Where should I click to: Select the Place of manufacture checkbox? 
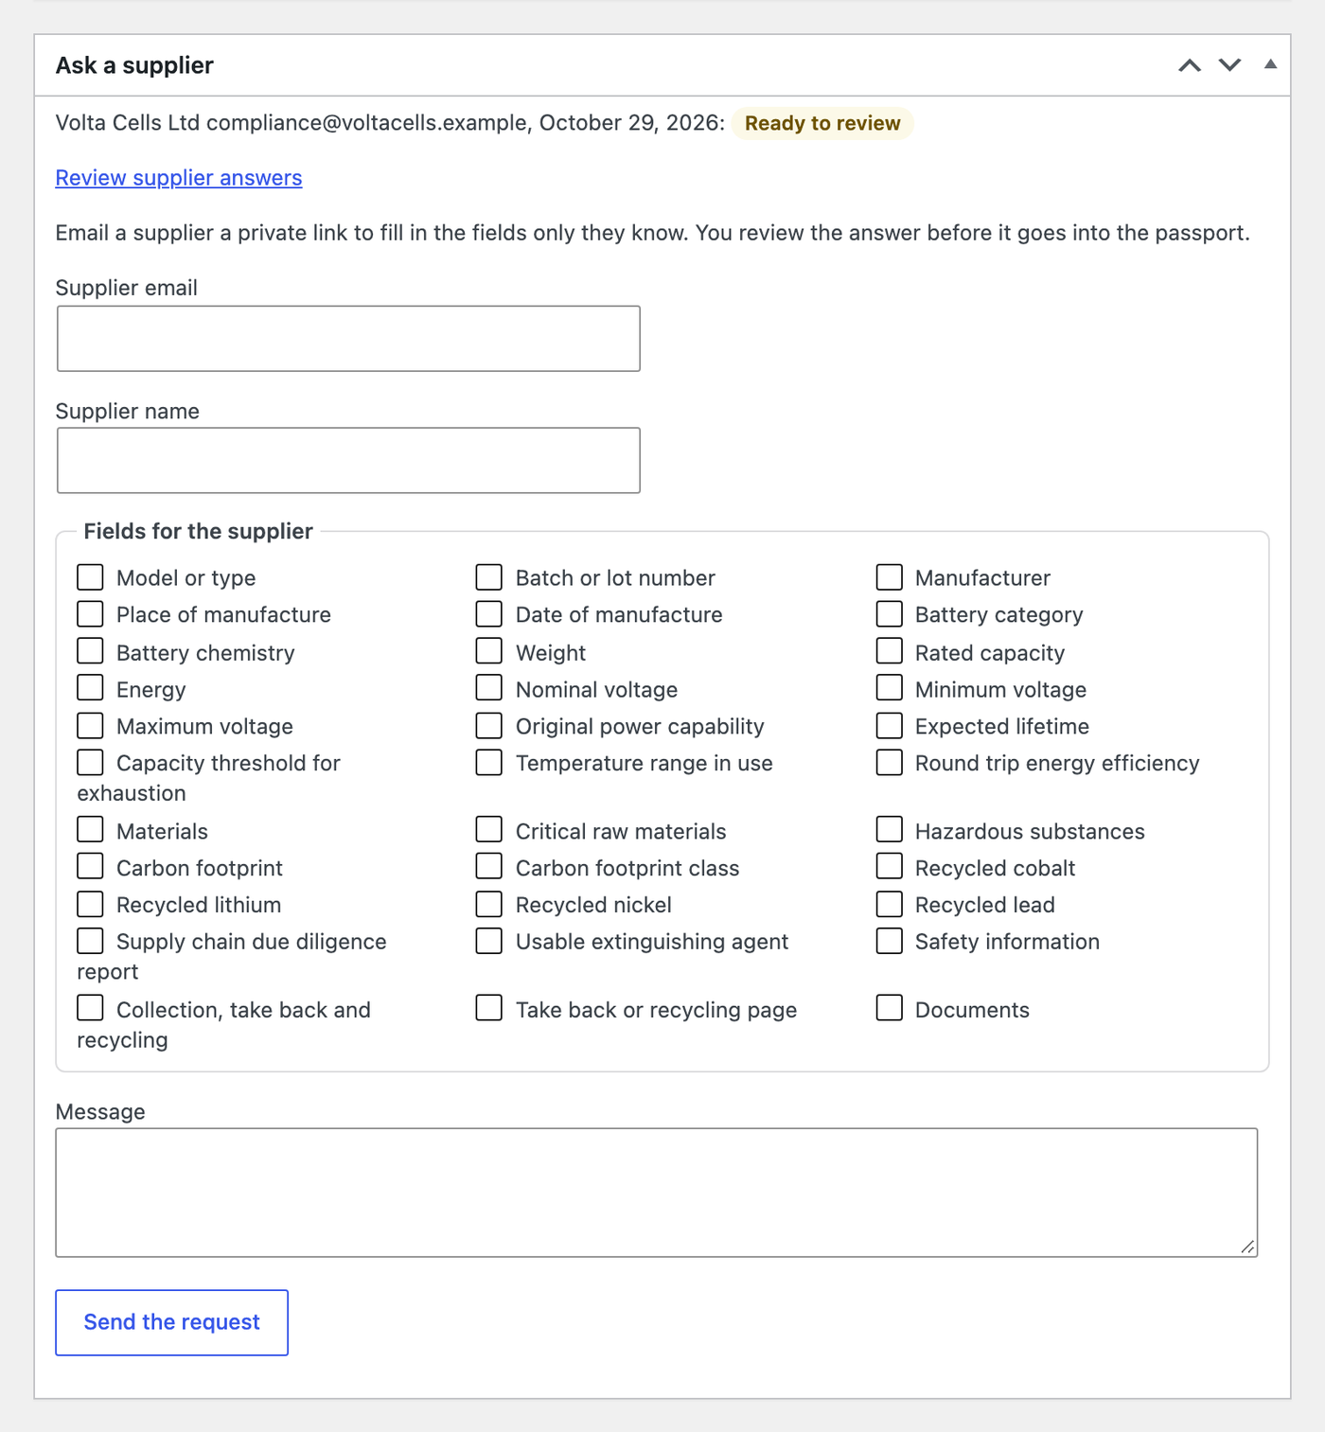point(90,614)
